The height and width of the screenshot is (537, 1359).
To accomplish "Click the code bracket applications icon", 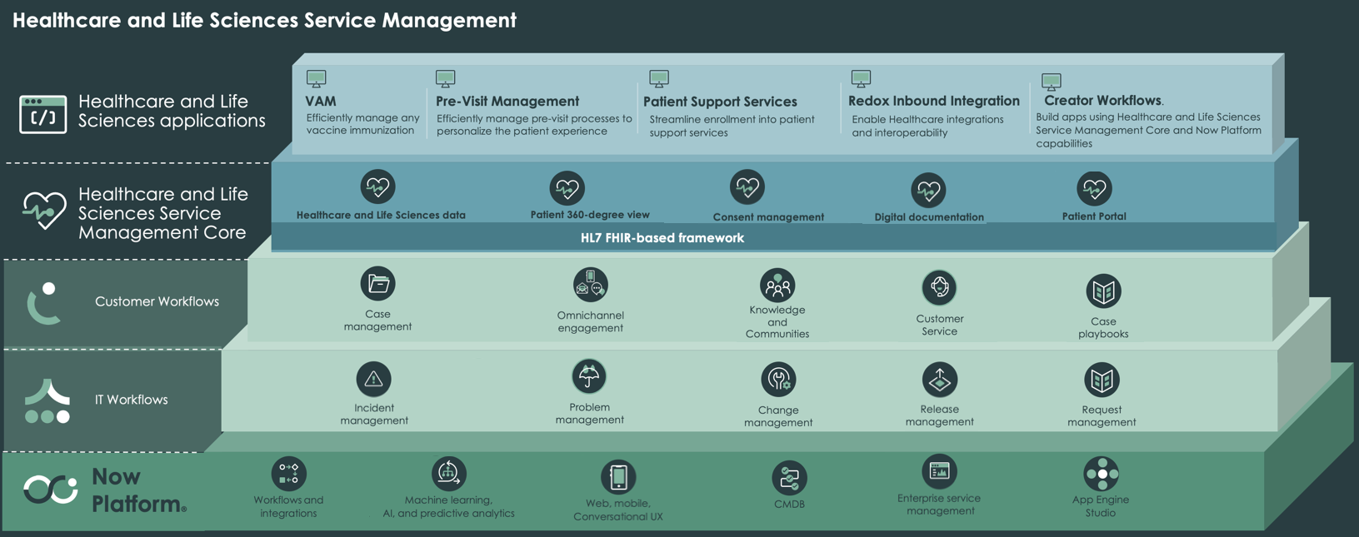I will (x=43, y=114).
